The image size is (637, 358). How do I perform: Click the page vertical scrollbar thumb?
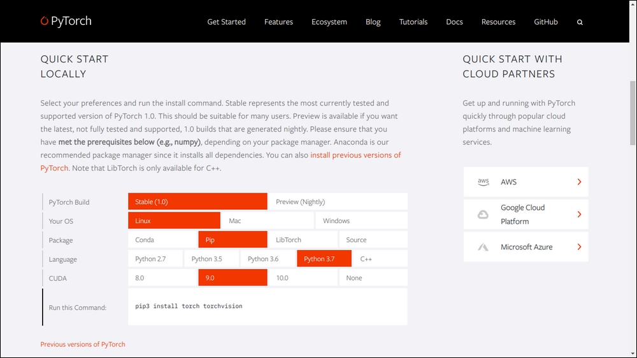(633, 113)
